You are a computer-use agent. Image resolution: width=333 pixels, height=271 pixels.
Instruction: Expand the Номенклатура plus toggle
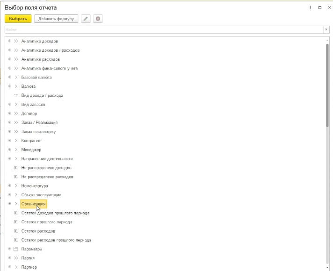coord(9,185)
